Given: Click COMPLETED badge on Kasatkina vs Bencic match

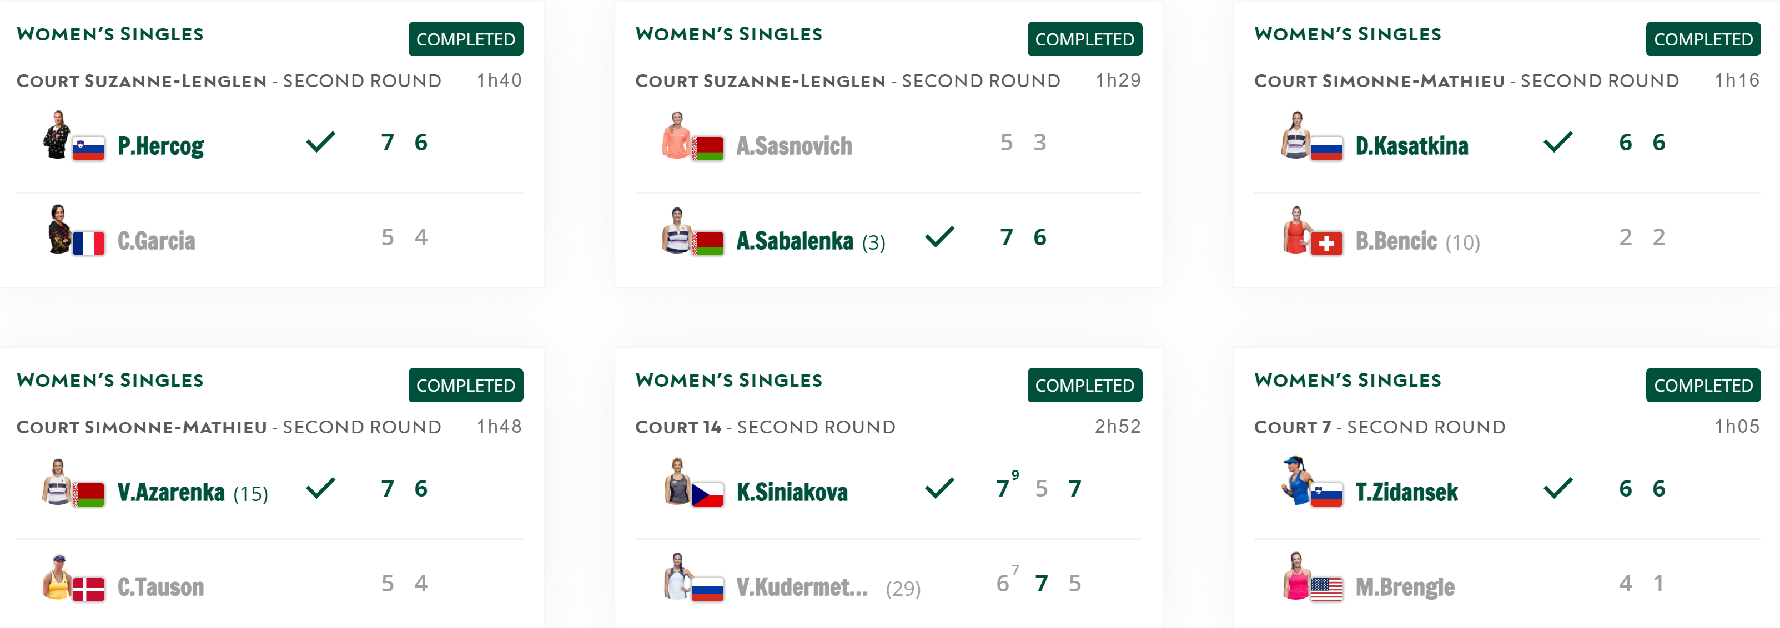Looking at the screenshot, I should (x=1703, y=39).
